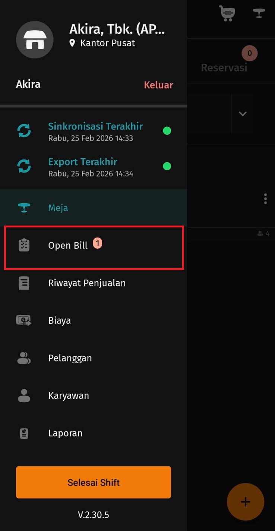Tap the person icon beside Karyawan
The height and width of the screenshot is (531, 275).
pos(24,396)
